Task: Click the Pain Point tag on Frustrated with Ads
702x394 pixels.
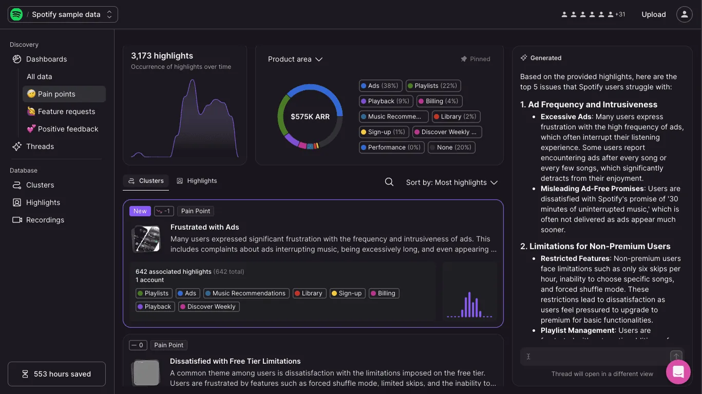Action: (196, 211)
